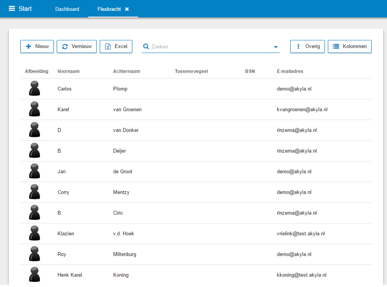Click the avatar of Carlos Plomp
The width and height of the screenshot is (387, 287).
pos(35,88)
